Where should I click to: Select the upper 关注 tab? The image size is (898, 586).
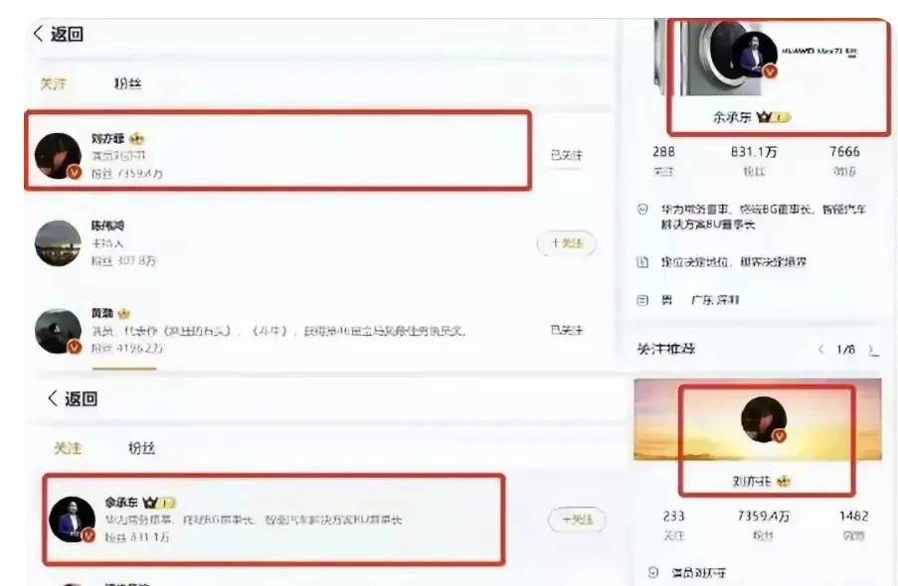54,83
